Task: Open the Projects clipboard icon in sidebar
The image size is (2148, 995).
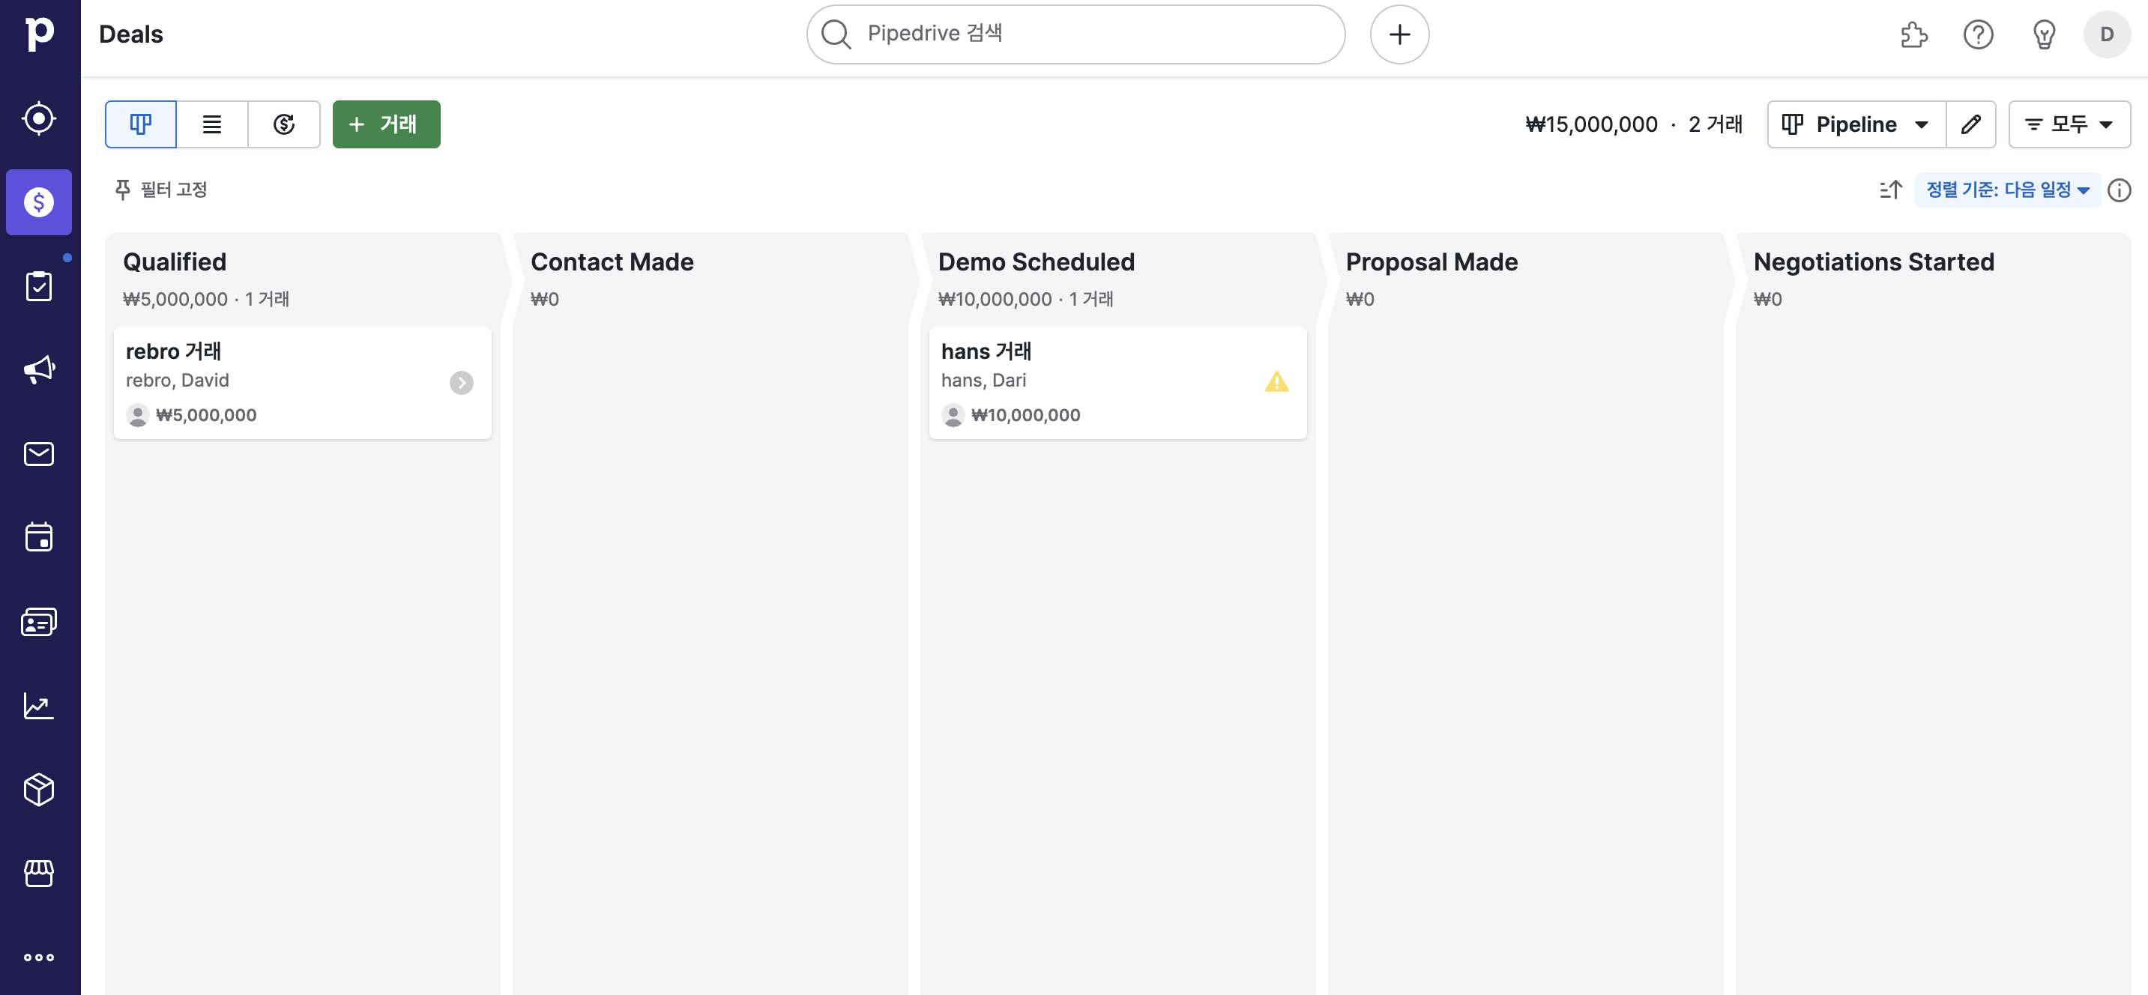Action: pos(38,285)
